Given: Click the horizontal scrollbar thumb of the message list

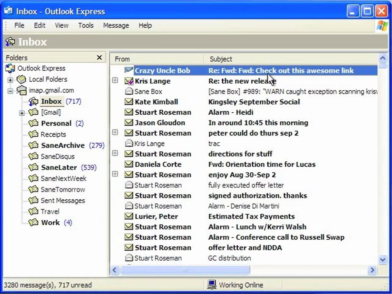Looking at the screenshot, I should (185, 270).
